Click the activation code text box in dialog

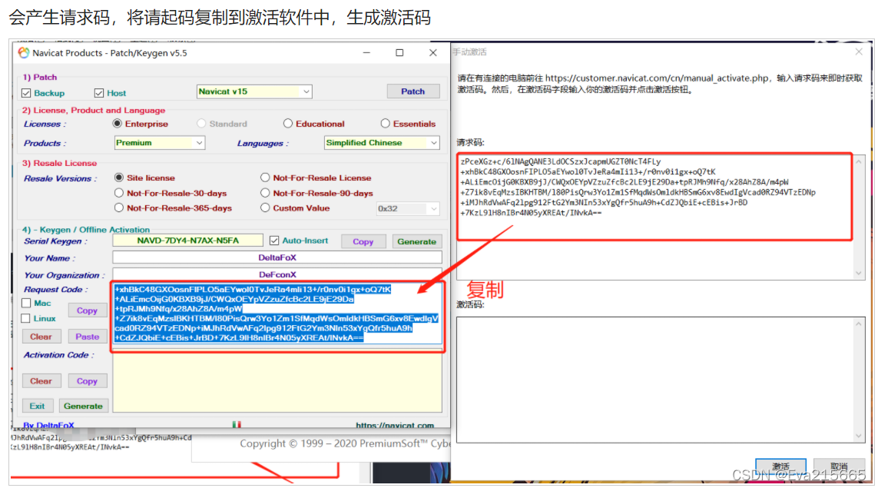(x=654, y=380)
